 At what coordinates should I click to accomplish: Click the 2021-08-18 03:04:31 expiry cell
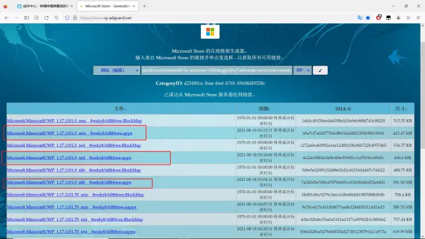[x=265, y=182]
